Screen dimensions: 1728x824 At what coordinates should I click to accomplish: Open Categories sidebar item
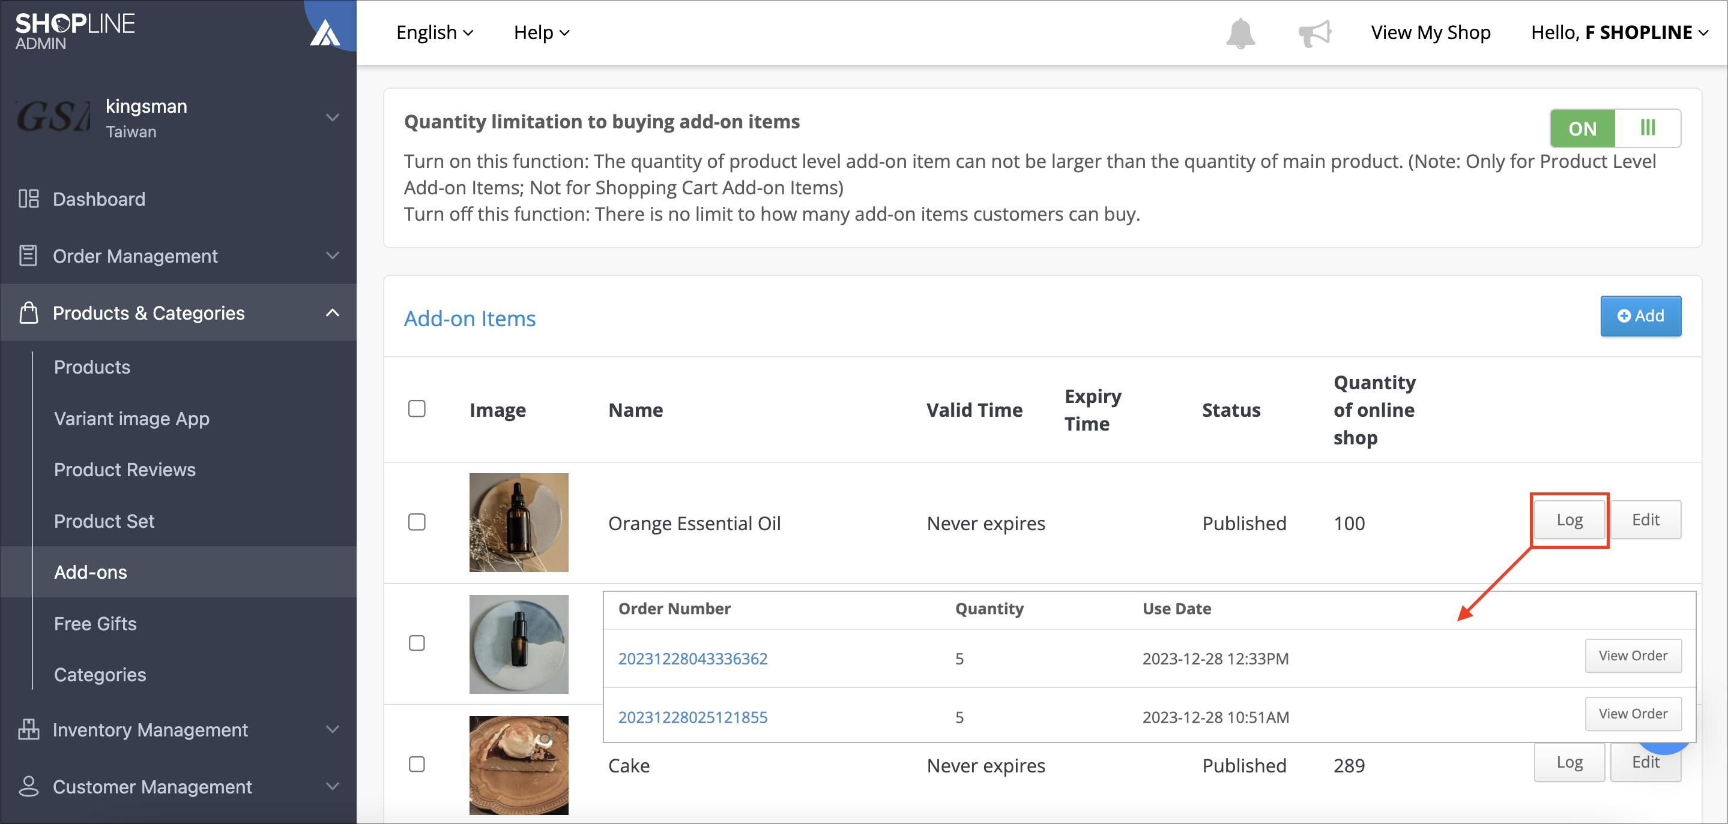point(100,675)
